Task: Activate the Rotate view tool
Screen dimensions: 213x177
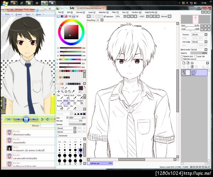Action: coord(66,92)
